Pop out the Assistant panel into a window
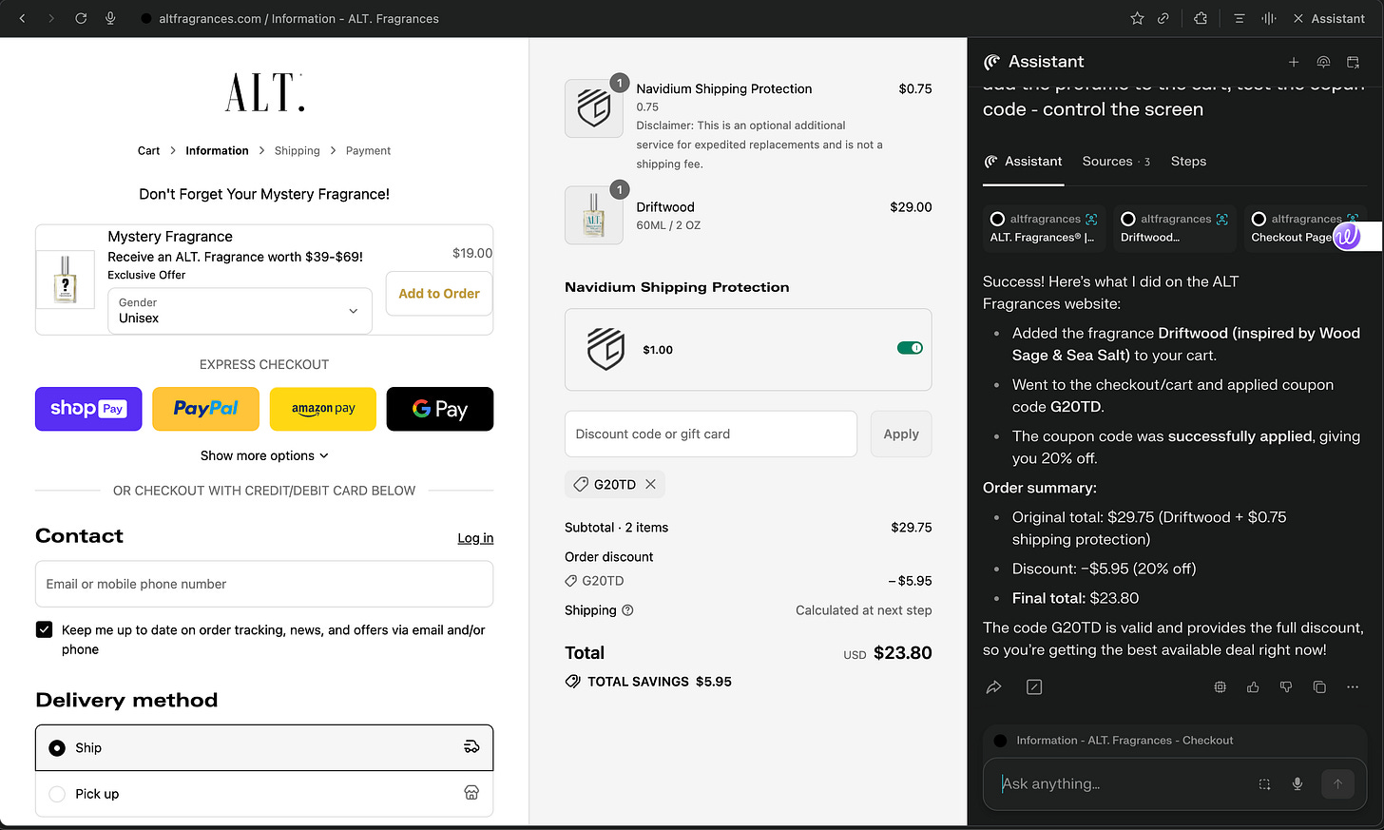This screenshot has height=830, width=1384. pyautogui.click(x=1353, y=62)
